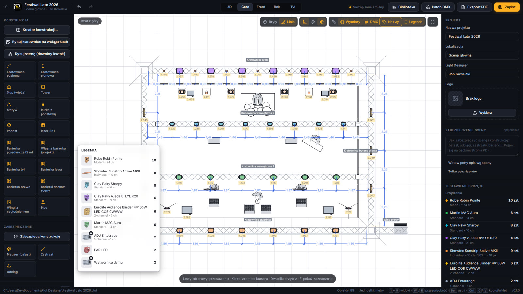
Task: Add a Podest element
Action: tap(20, 128)
